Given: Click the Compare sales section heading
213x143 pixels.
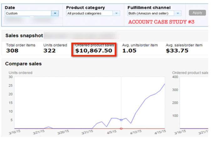Looking at the screenshot, I should click(23, 64).
